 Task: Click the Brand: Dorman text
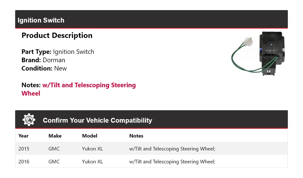(x=43, y=60)
